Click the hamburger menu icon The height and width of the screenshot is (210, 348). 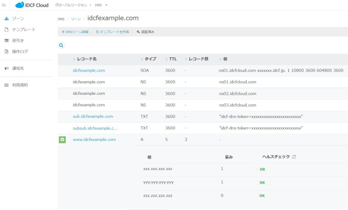coord(4,5)
